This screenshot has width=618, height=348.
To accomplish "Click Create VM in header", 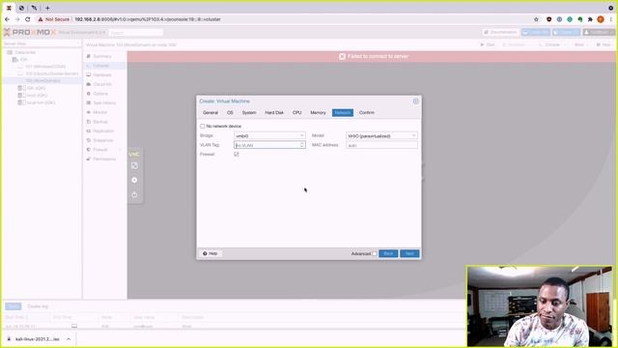I will [x=535, y=32].
